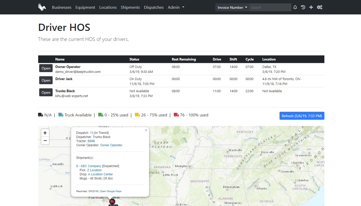
Task: Click the yellow 26 - 75% used truck icon
Action: pos(137,115)
